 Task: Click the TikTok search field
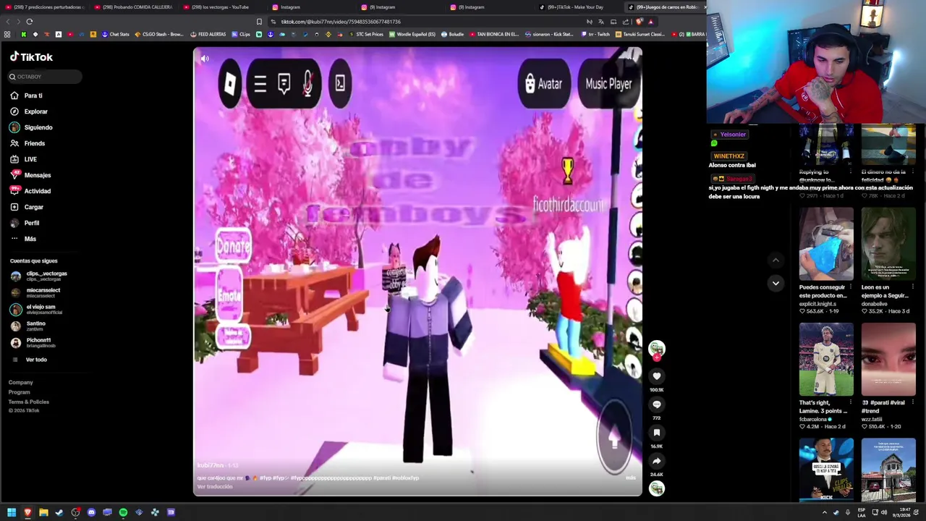click(45, 77)
